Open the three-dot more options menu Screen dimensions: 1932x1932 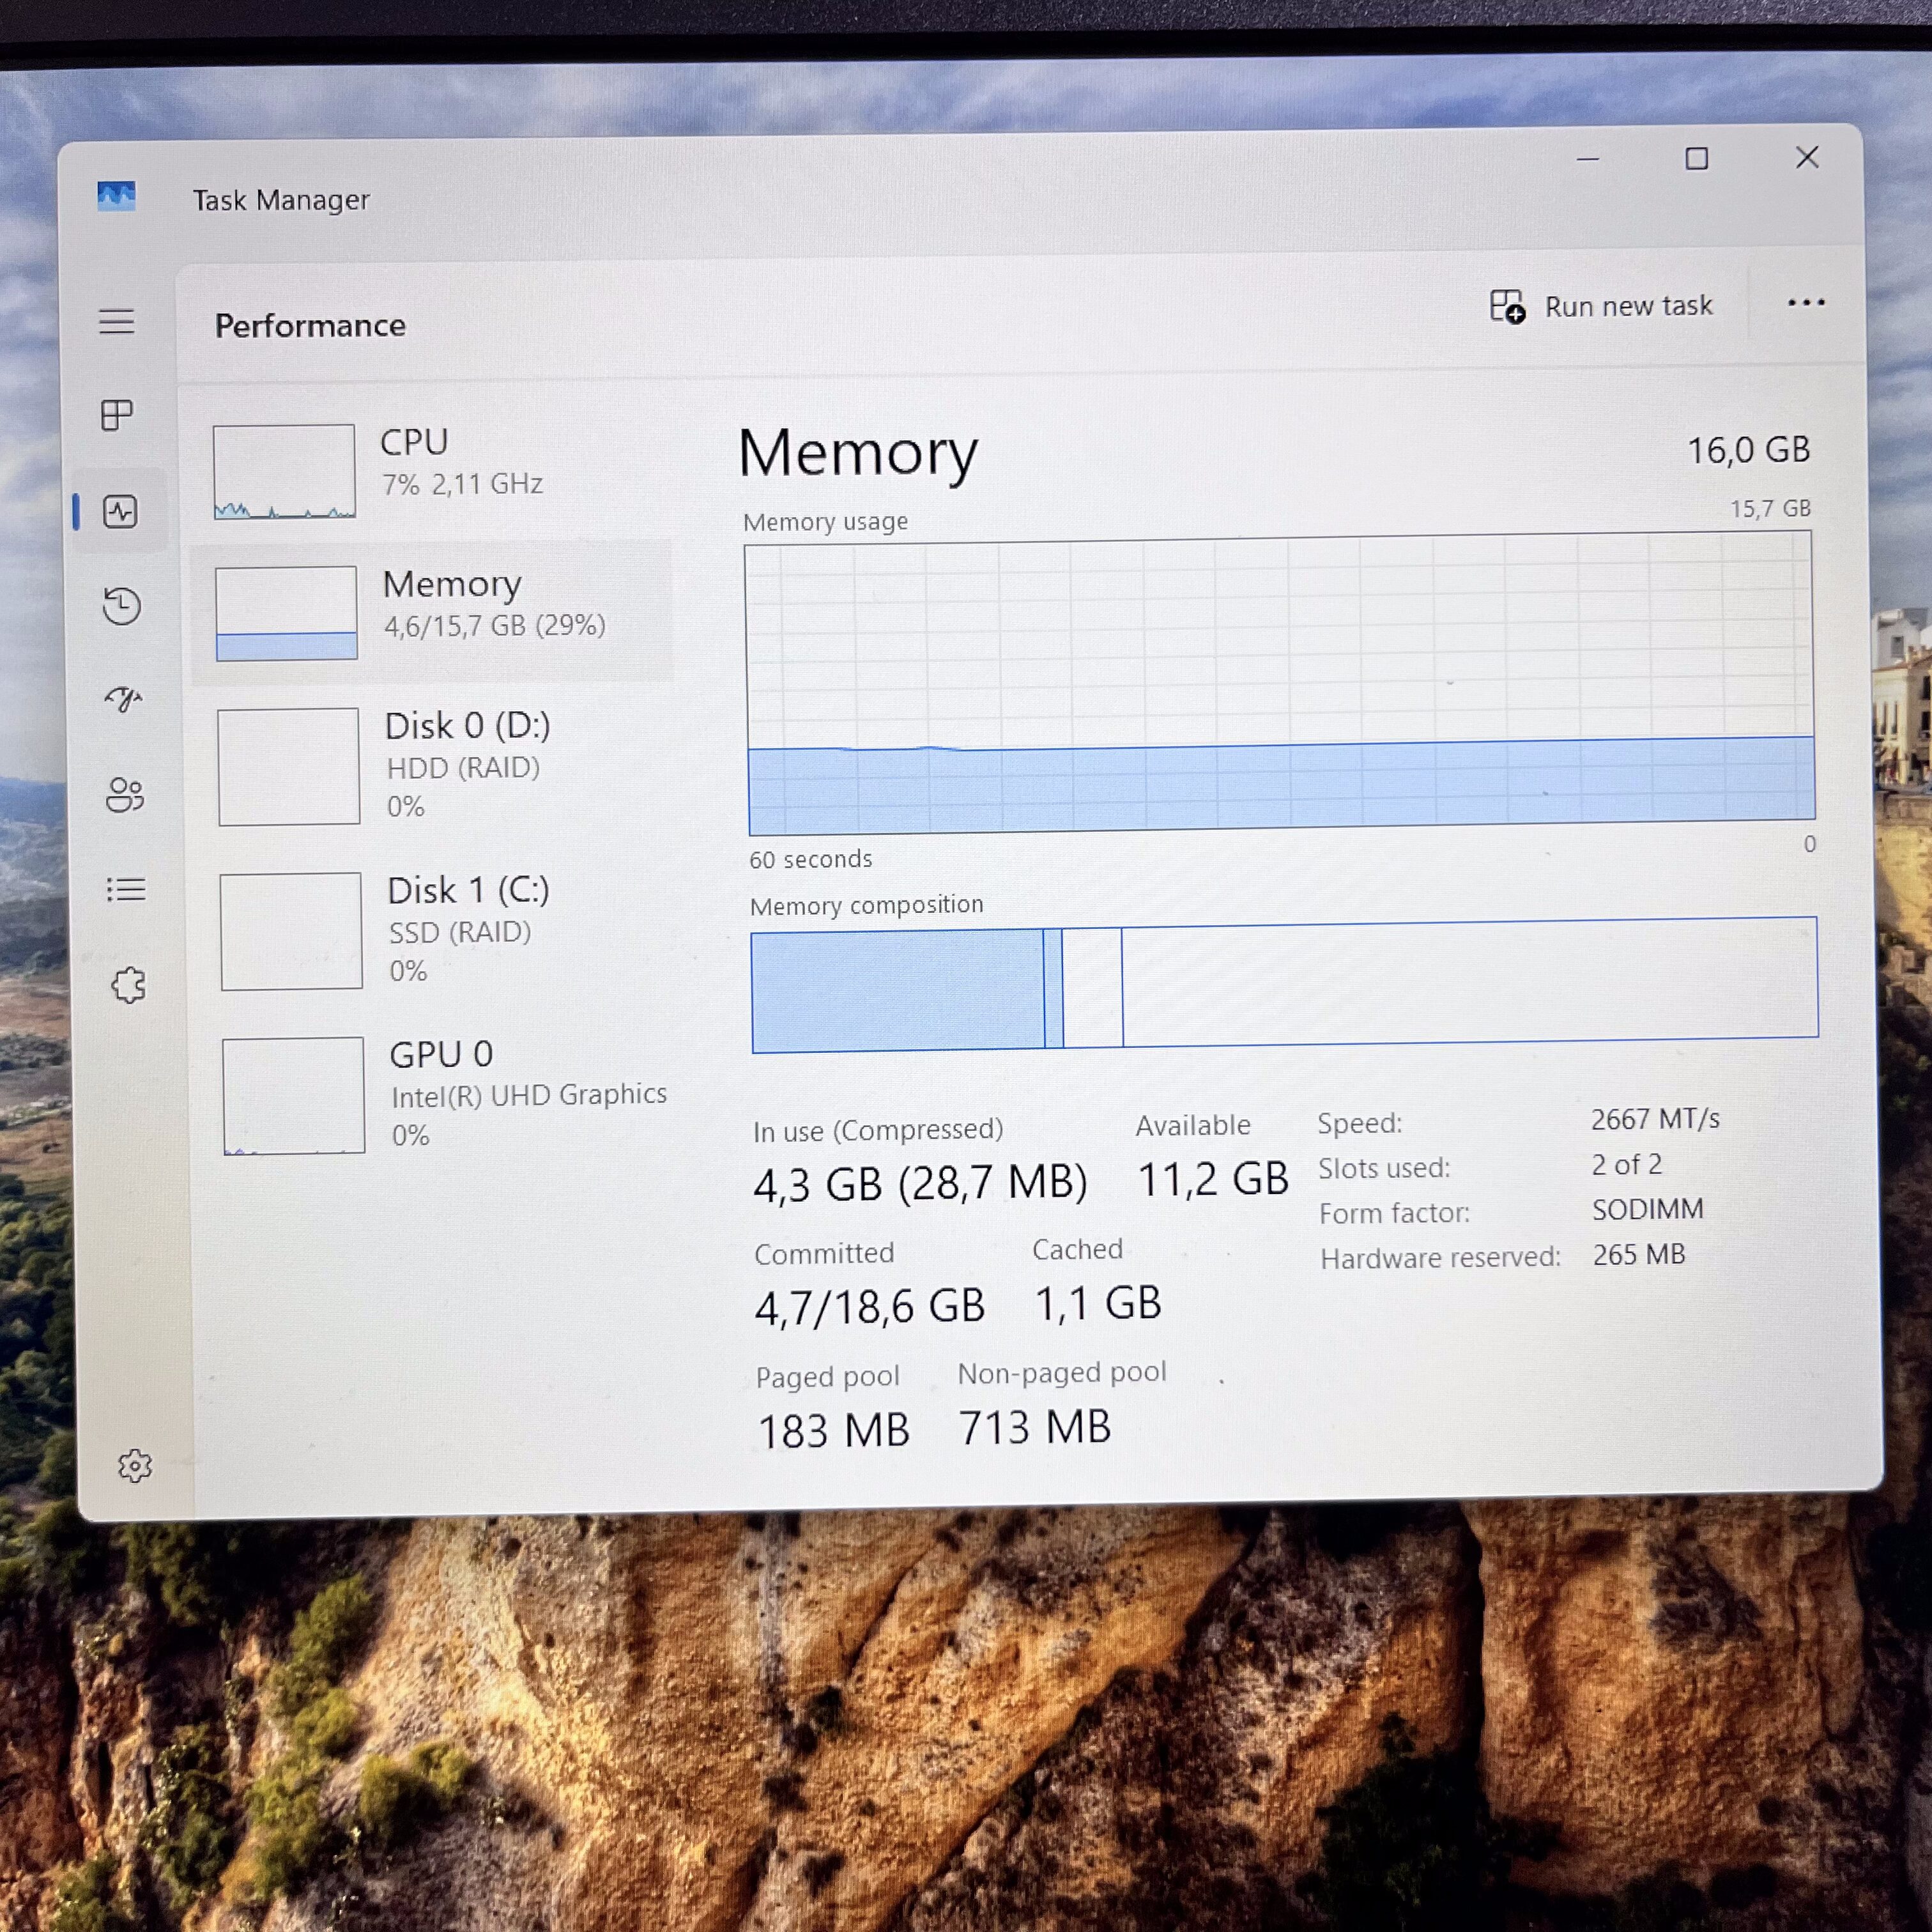[x=1806, y=303]
